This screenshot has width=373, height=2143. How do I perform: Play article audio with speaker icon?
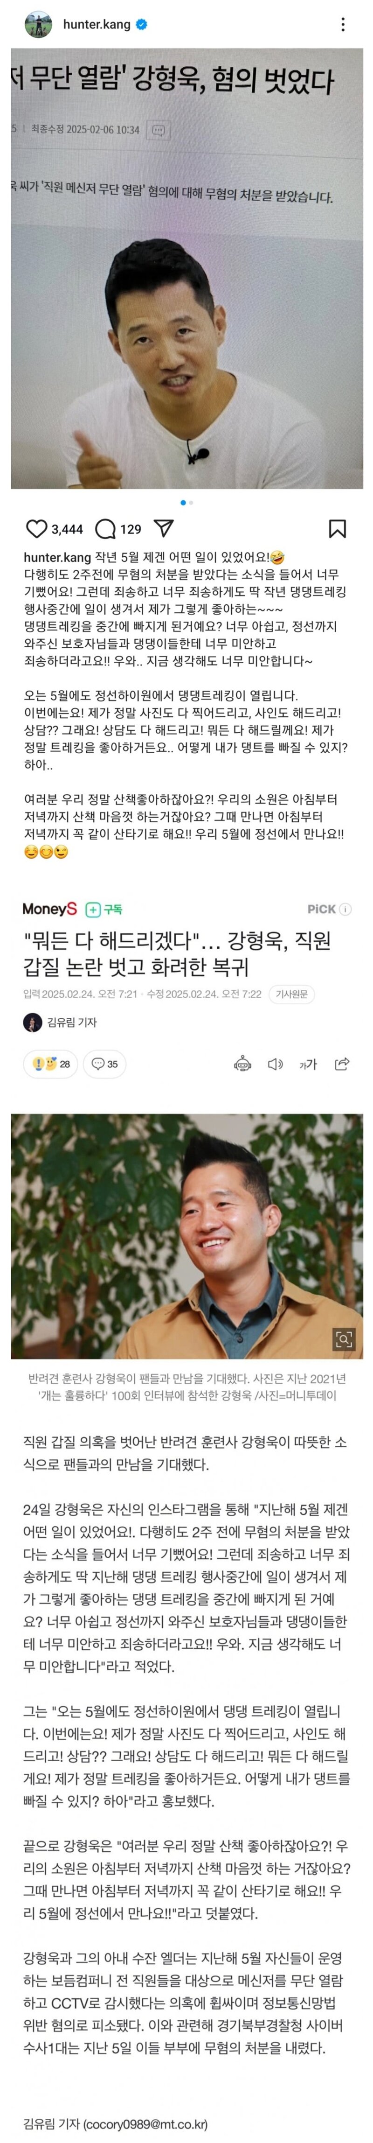[x=275, y=1064]
